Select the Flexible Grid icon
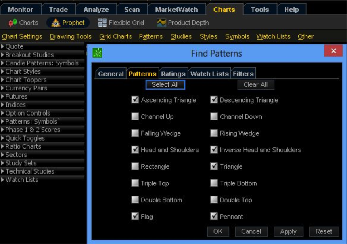 102,23
